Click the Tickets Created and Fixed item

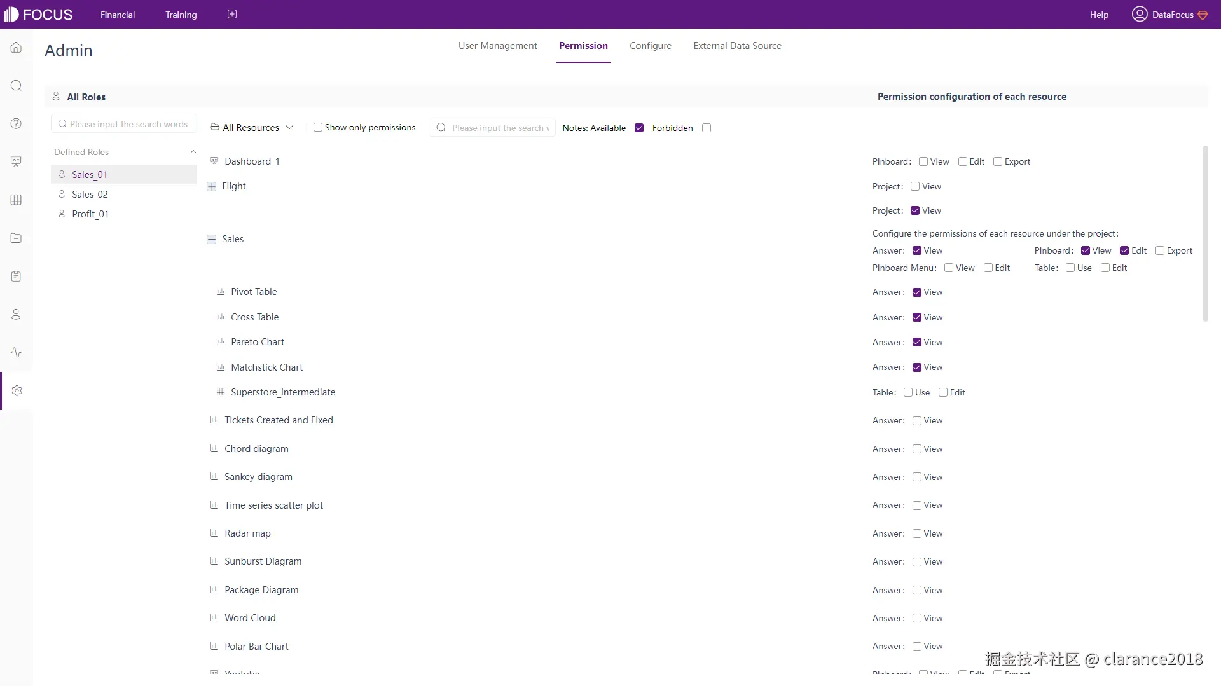(x=279, y=420)
